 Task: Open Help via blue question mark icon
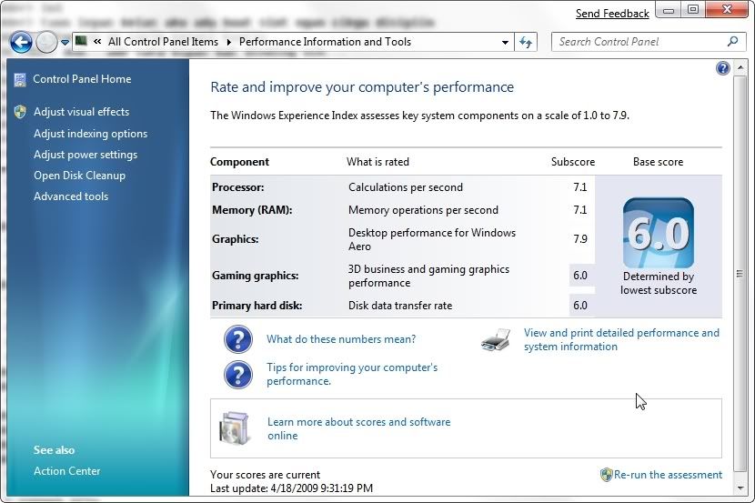click(x=723, y=68)
